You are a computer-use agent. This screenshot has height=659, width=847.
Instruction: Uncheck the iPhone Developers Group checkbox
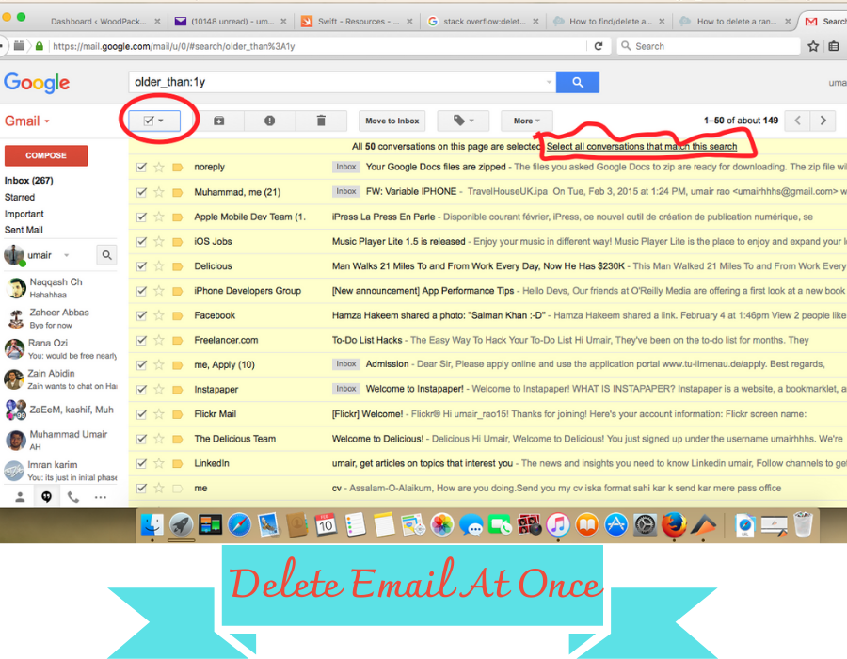click(x=141, y=291)
